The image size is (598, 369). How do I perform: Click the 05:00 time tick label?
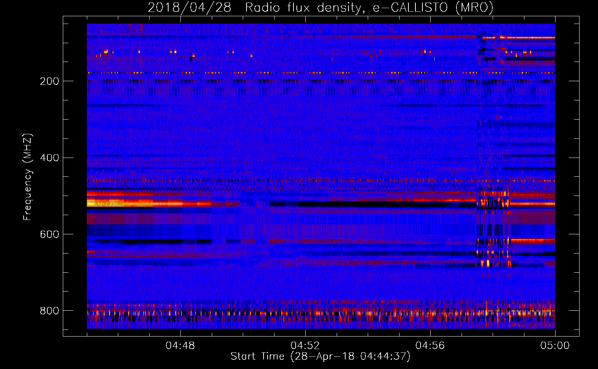coord(555,346)
